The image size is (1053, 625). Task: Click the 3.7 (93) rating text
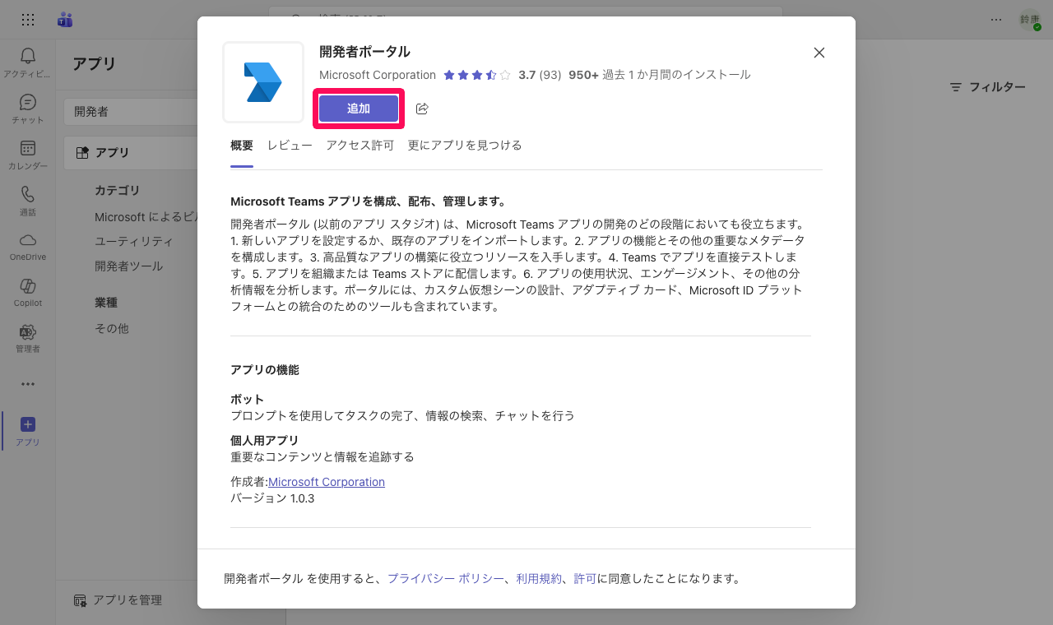click(x=540, y=75)
